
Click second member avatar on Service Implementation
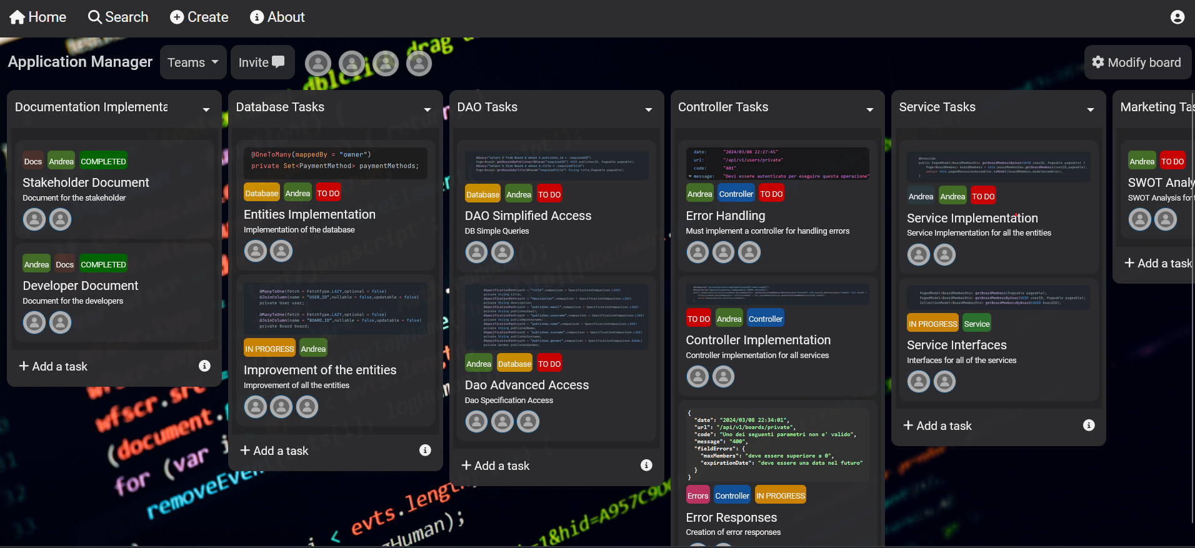(x=944, y=255)
